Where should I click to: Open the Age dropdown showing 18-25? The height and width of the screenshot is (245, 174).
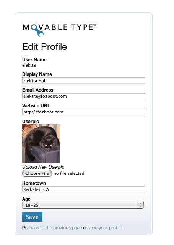point(83,205)
